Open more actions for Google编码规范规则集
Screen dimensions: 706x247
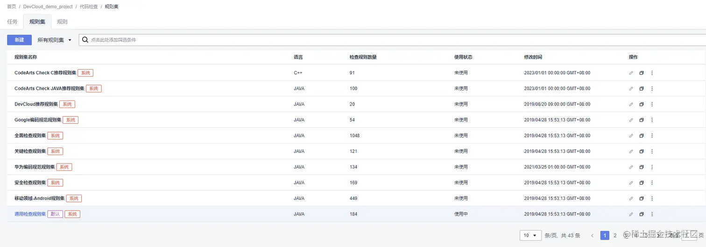click(652, 120)
